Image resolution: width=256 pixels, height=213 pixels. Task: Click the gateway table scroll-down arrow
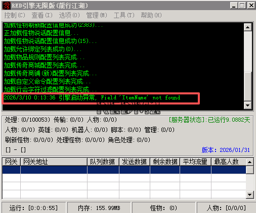point(249,195)
